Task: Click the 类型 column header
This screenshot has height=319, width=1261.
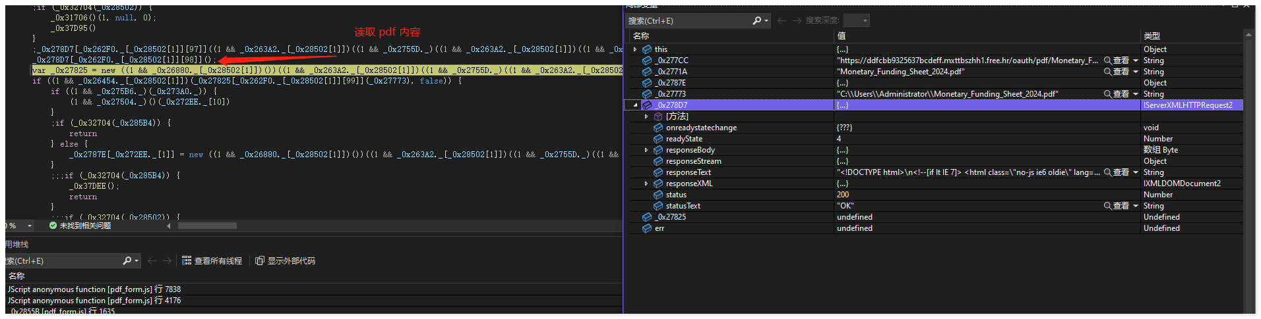Action: pyautogui.click(x=1152, y=36)
